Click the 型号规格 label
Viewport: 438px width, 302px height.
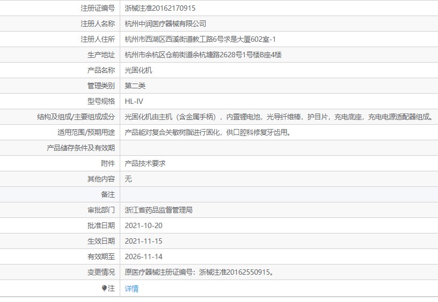pyautogui.click(x=101, y=101)
